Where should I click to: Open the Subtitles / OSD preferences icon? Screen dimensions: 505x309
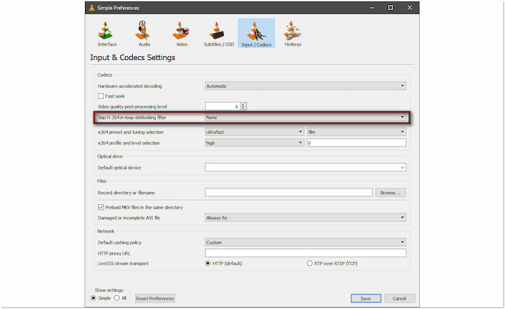[219, 33]
